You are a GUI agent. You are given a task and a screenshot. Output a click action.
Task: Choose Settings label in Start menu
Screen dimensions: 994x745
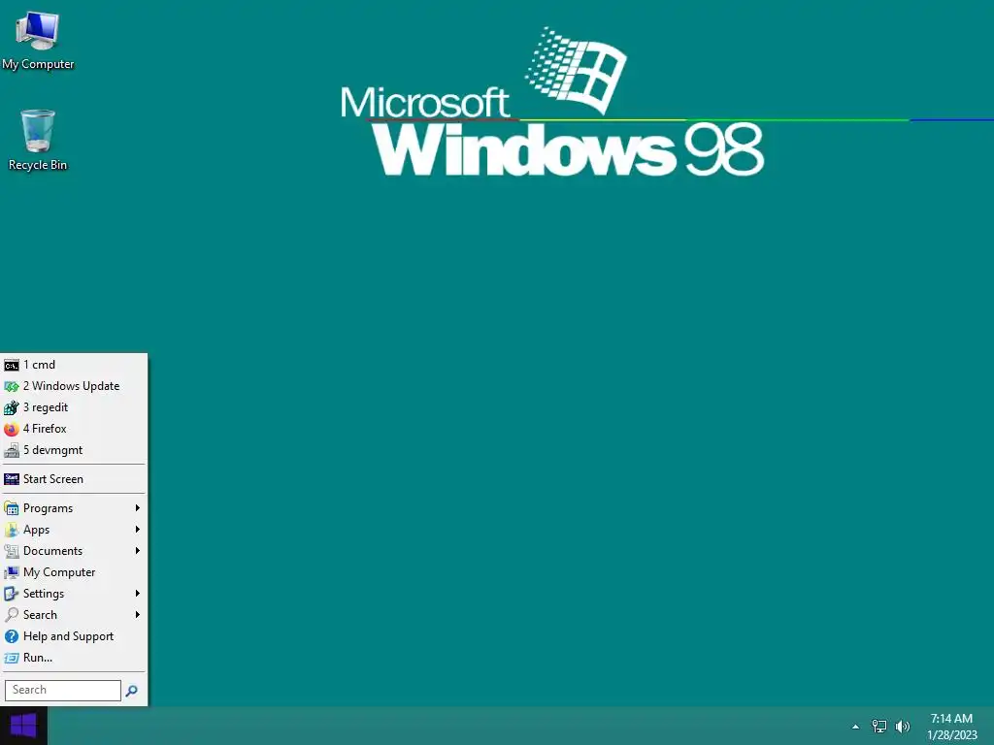coord(44,595)
